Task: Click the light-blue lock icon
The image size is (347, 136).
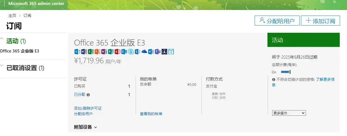Action: [171, 52]
